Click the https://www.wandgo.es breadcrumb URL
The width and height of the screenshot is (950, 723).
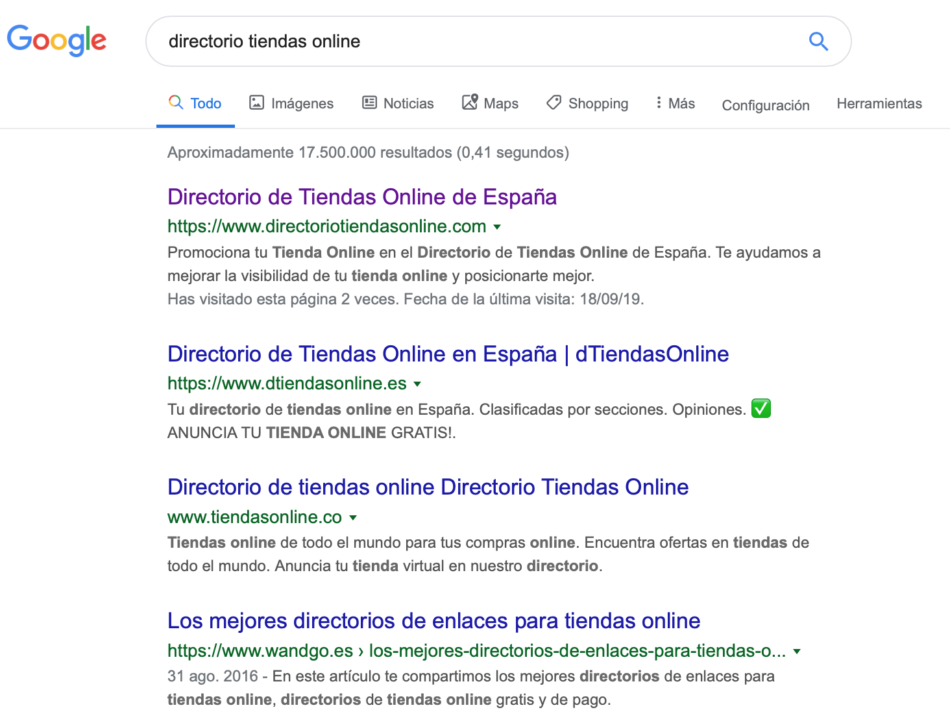click(477, 651)
